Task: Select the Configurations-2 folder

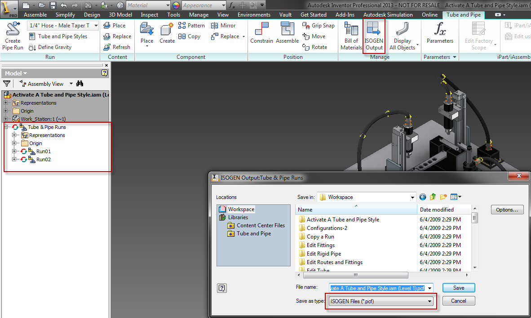Action: [323, 228]
